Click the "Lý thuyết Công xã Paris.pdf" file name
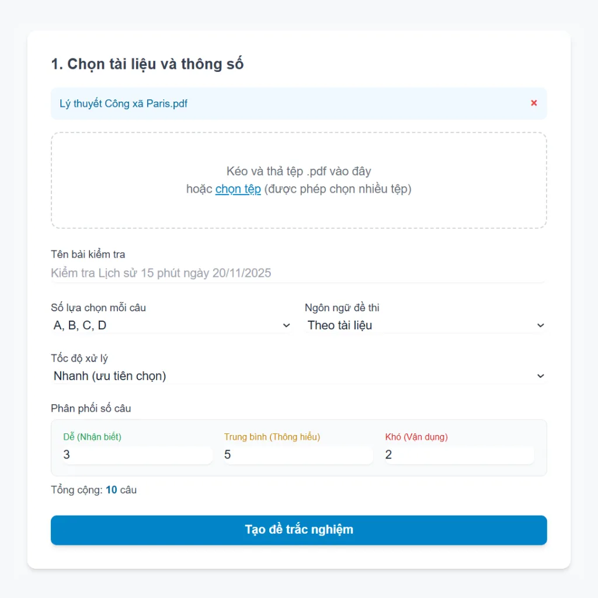 point(124,104)
